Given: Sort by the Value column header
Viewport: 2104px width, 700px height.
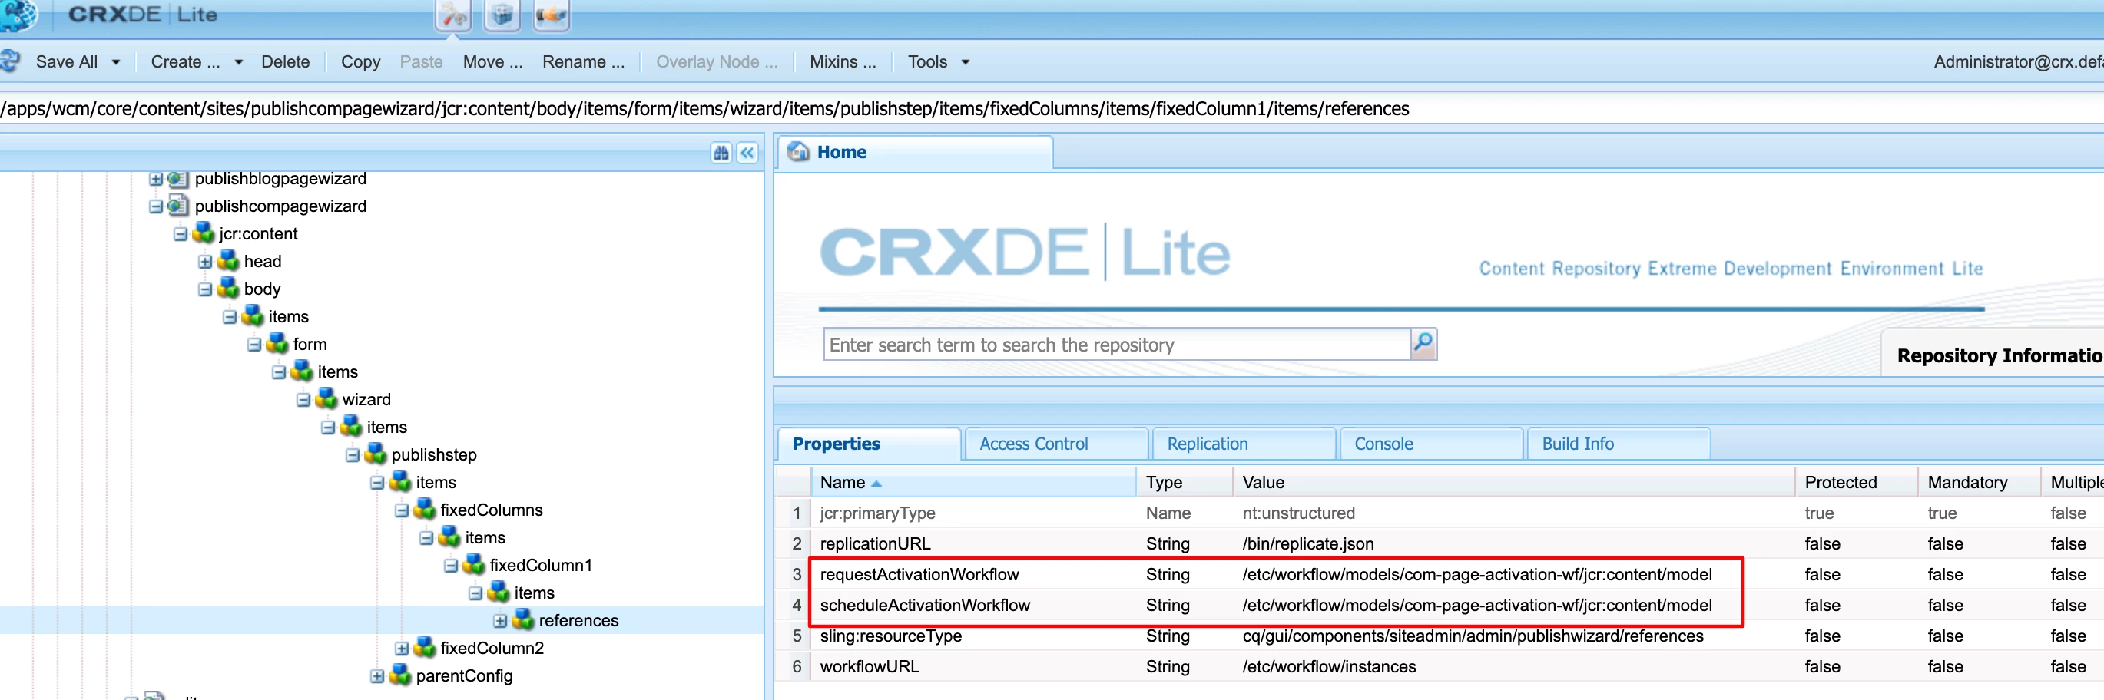Looking at the screenshot, I should tap(1513, 482).
